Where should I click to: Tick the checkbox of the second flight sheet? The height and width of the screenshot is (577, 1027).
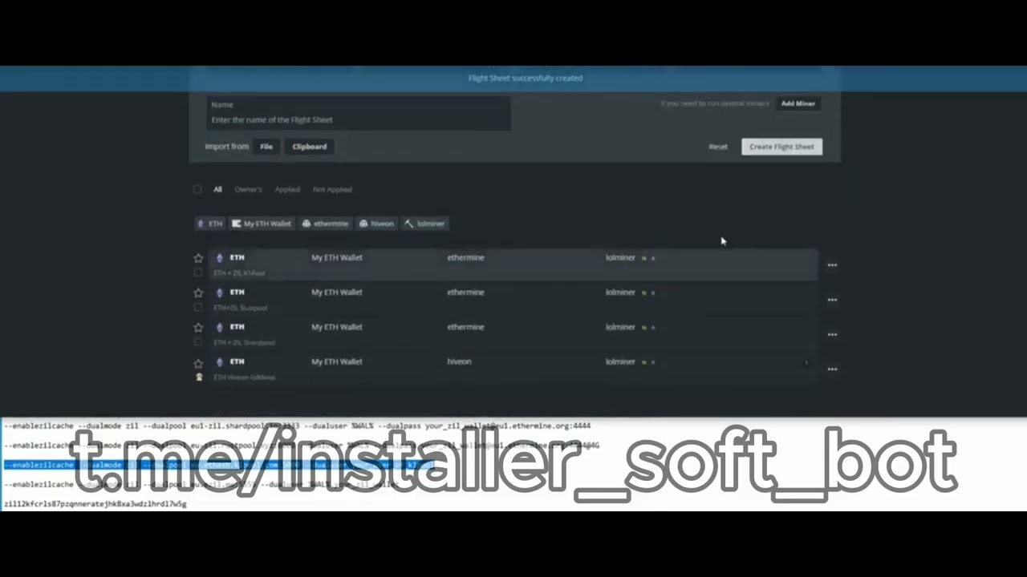(198, 307)
